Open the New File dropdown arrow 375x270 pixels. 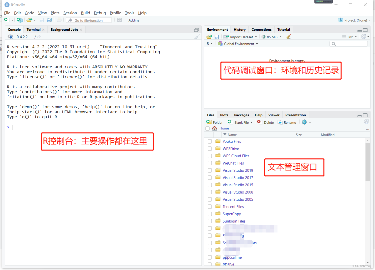click(12, 20)
